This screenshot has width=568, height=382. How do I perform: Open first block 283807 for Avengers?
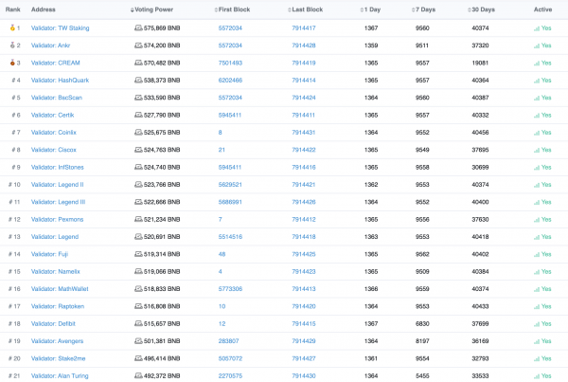tap(228, 341)
